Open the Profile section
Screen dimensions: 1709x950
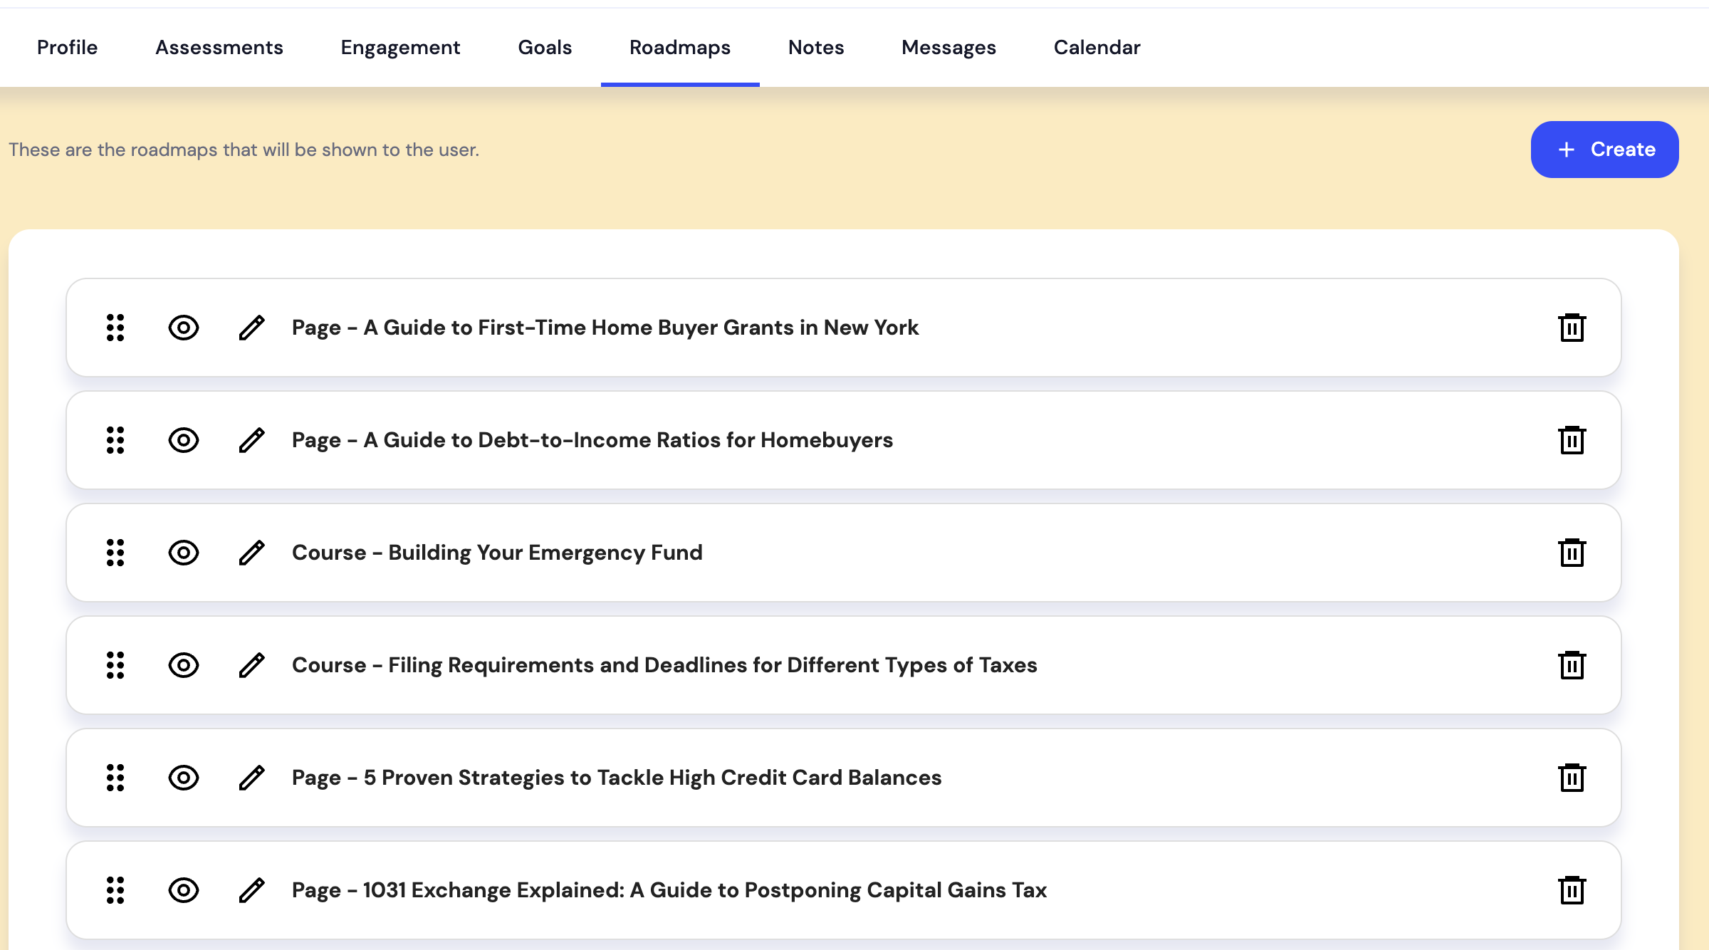point(67,47)
